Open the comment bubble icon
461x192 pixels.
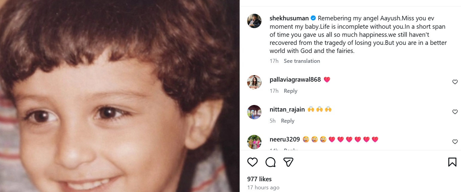pos(270,162)
